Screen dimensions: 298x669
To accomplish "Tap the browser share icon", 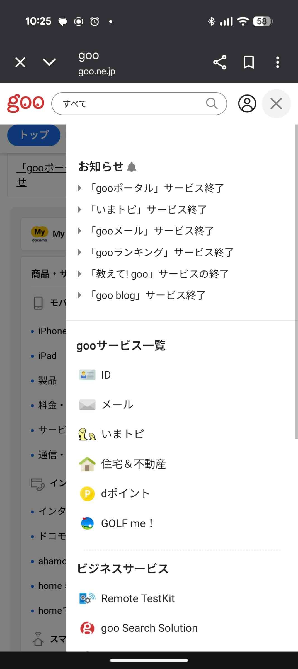I will [x=220, y=62].
